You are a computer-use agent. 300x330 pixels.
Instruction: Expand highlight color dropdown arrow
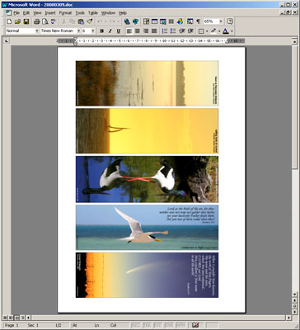point(219,31)
